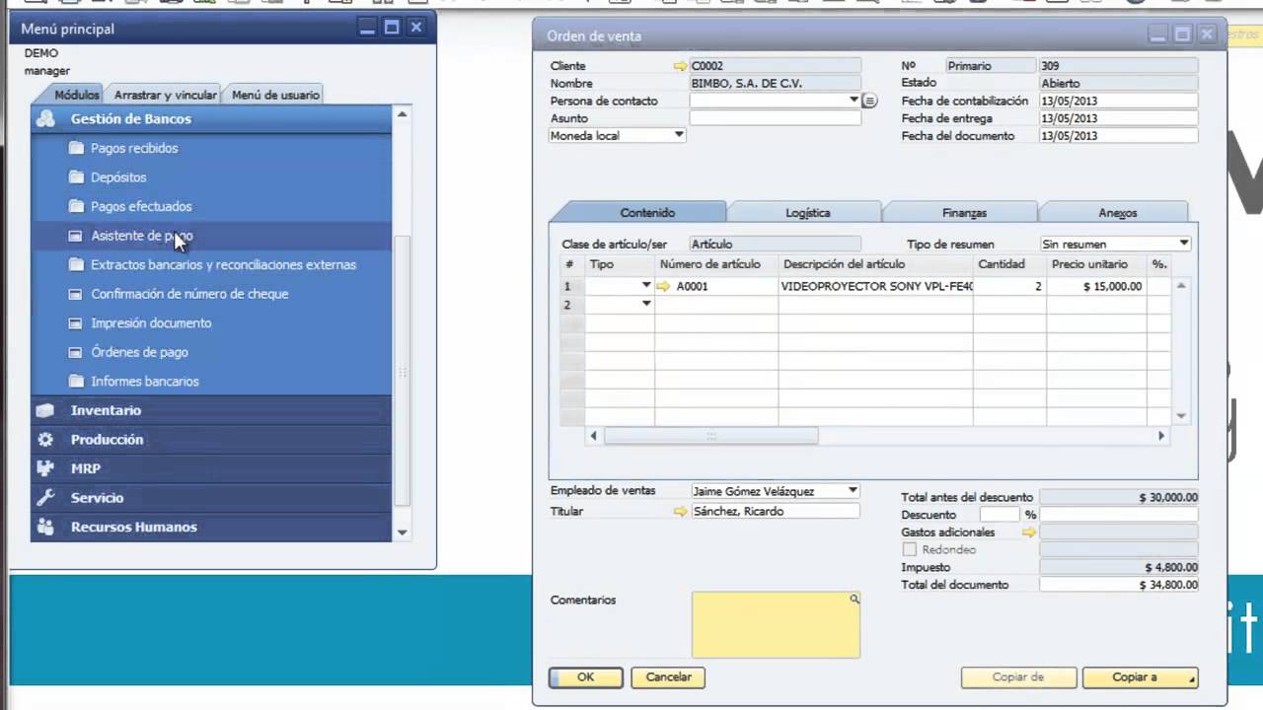Click the Informes bancarios folder icon
Screen dimensions: 1263x710
click(x=76, y=381)
